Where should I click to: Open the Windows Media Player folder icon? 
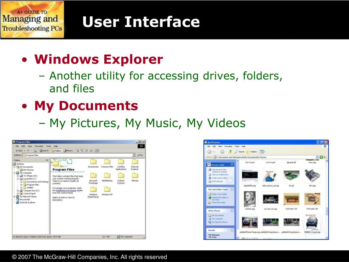coord(93,190)
